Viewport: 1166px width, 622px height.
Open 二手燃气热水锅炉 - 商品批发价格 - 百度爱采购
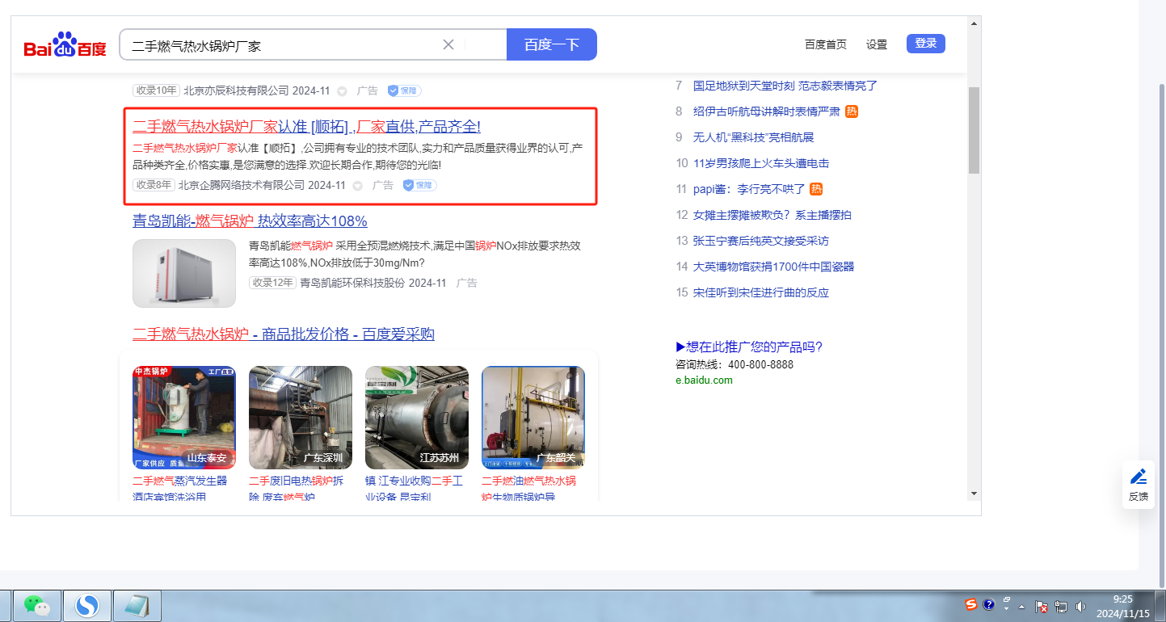coord(284,334)
